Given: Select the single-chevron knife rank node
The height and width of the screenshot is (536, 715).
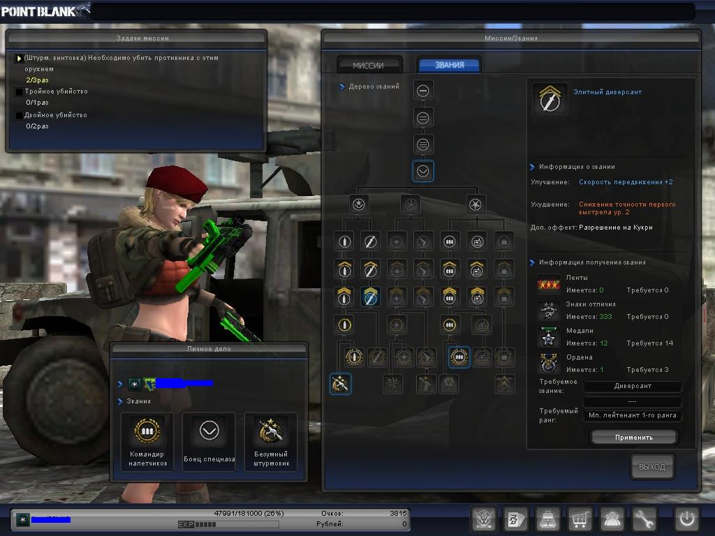Looking at the screenshot, I should (x=370, y=269).
